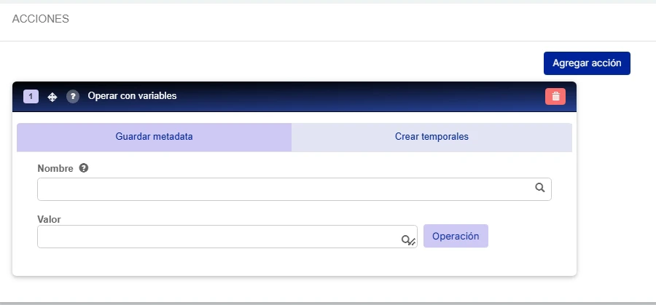Click the Agregar acción button
The height and width of the screenshot is (305, 656).
coord(587,63)
